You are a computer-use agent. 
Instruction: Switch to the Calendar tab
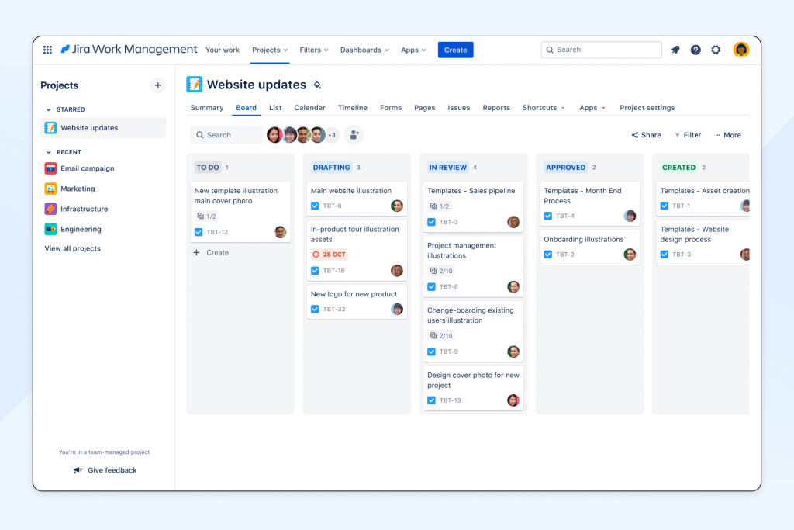[309, 108]
